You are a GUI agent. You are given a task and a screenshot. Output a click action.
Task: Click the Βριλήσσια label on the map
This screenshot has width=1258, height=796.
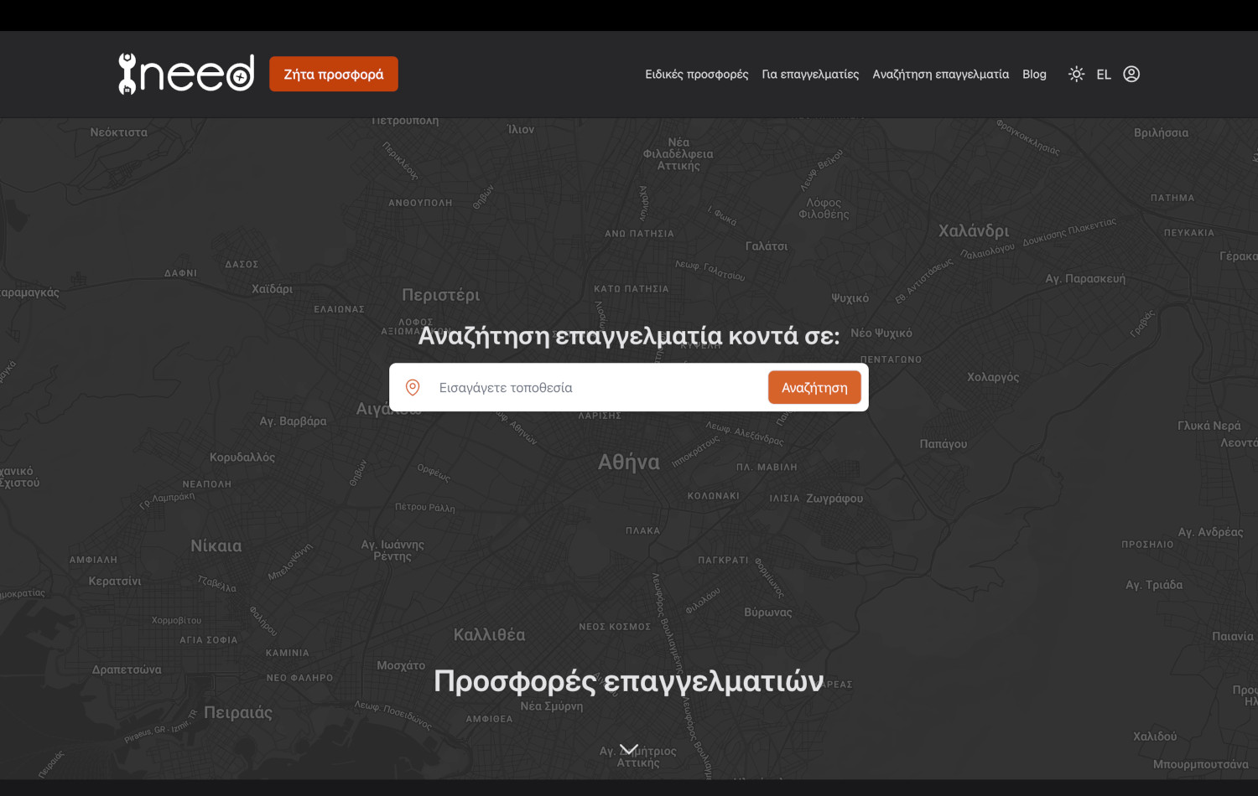click(x=1161, y=132)
